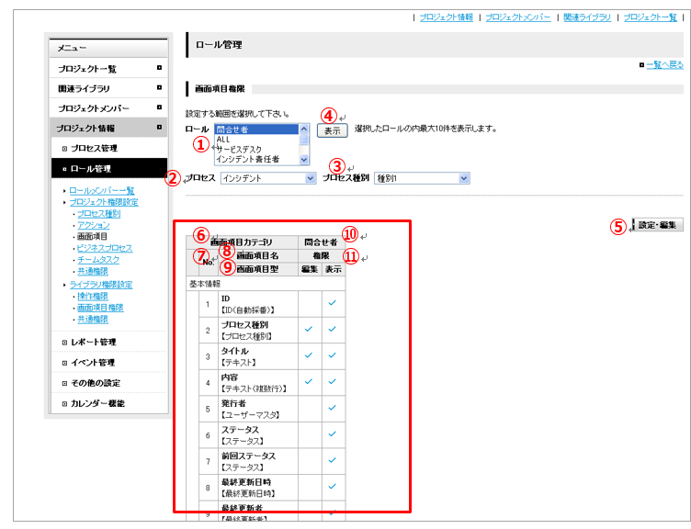Select インシデント責任者 in the role list
Image resolution: width=691 pixels, height=529 pixels.
pyautogui.click(x=257, y=159)
